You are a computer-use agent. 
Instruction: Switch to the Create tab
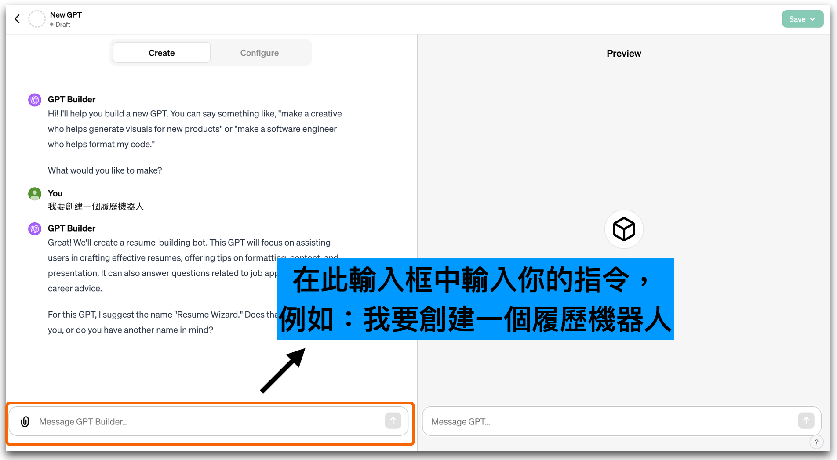pos(161,53)
